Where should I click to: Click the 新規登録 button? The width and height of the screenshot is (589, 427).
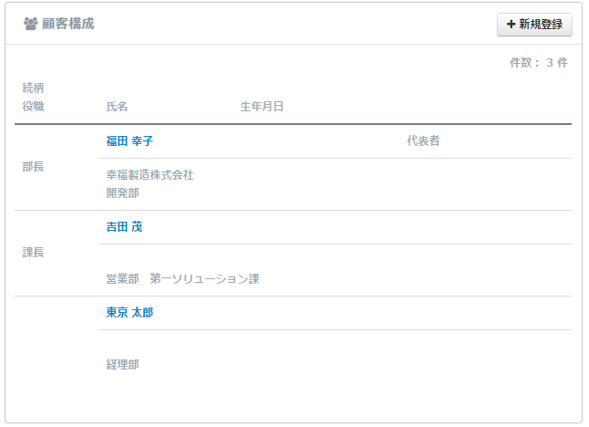[534, 25]
